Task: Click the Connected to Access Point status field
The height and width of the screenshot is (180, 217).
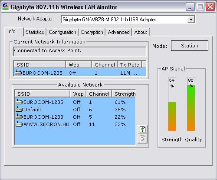Action: (79, 51)
